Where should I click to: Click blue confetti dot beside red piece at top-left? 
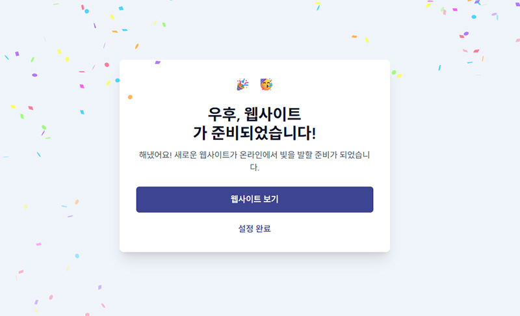(87, 11)
